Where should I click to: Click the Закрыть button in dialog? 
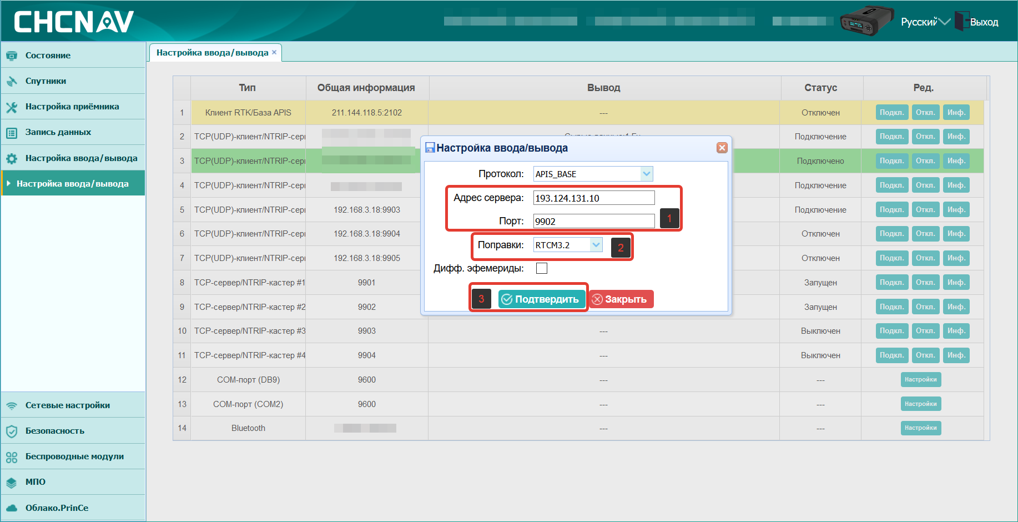pos(621,299)
